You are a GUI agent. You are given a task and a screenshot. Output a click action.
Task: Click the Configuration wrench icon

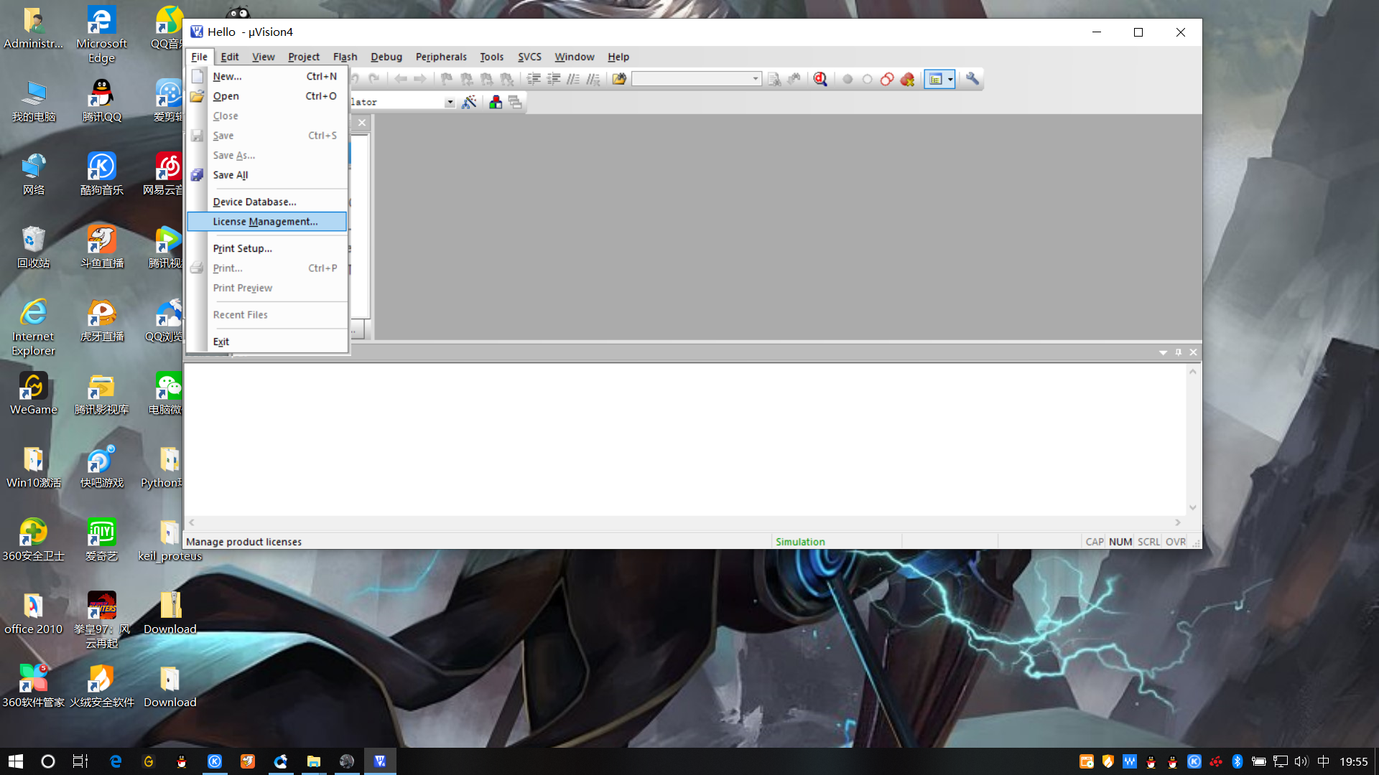coord(972,79)
